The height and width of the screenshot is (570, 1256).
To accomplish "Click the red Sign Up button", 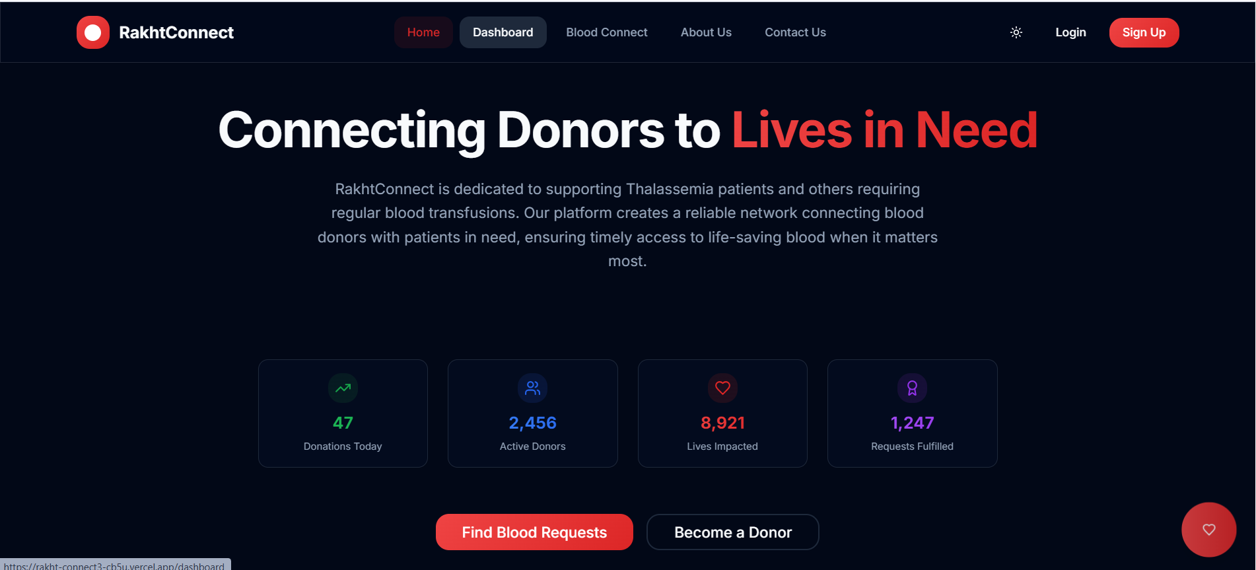I will click(1144, 32).
